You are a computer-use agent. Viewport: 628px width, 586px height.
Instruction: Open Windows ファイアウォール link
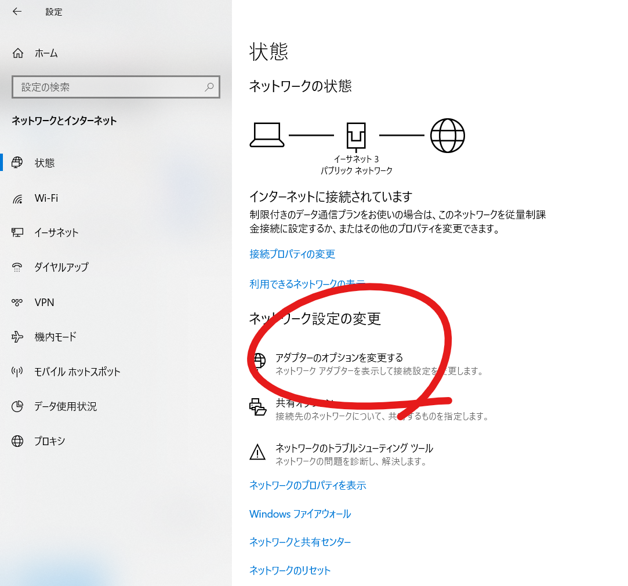pos(300,514)
